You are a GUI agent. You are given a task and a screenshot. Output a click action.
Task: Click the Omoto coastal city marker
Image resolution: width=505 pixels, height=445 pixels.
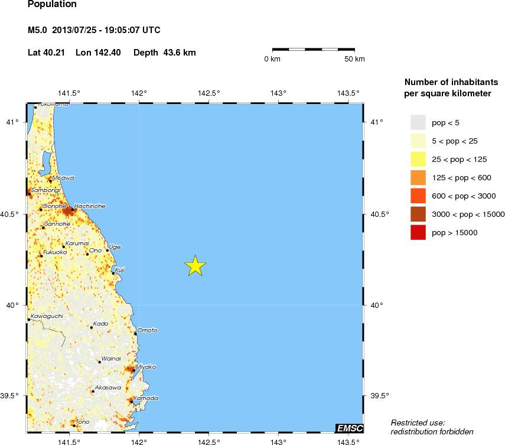(136, 334)
